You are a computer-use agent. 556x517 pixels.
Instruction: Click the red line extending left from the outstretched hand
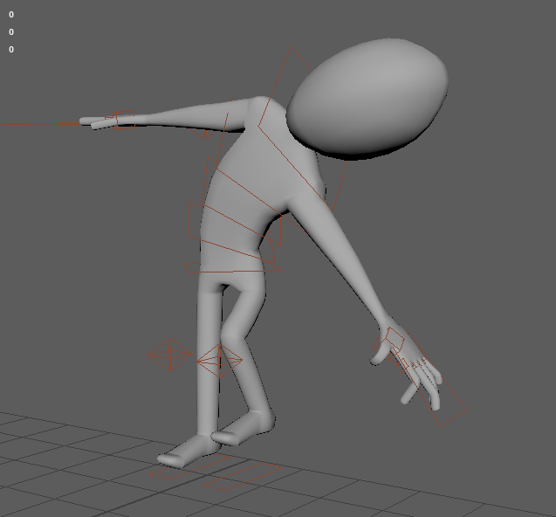pyautogui.click(x=35, y=124)
